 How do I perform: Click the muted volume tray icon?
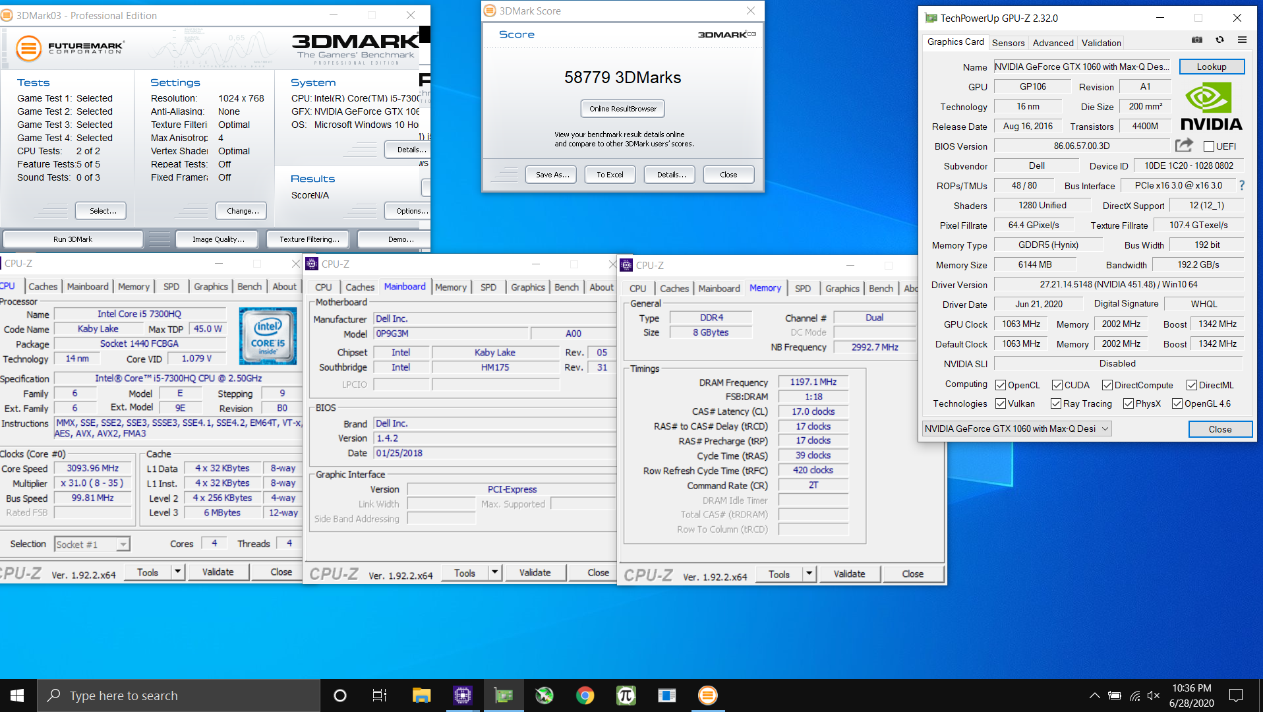[x=1154, y=696]
